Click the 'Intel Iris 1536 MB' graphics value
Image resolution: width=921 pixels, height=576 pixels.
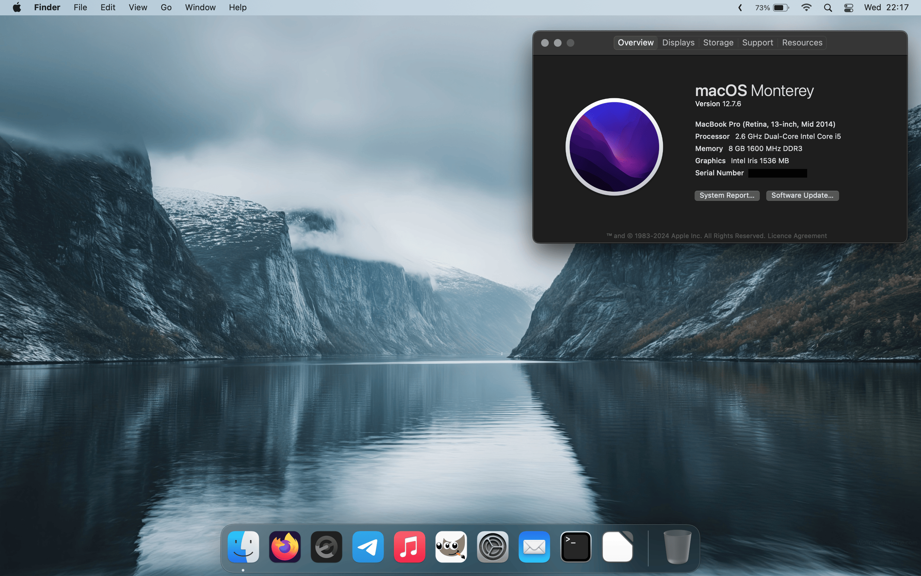pos(760,161)
